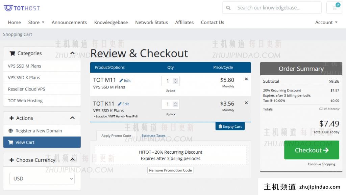Click the $7.49 Total Due Today amount
346x195 pixels.
[x=329, y=124]
